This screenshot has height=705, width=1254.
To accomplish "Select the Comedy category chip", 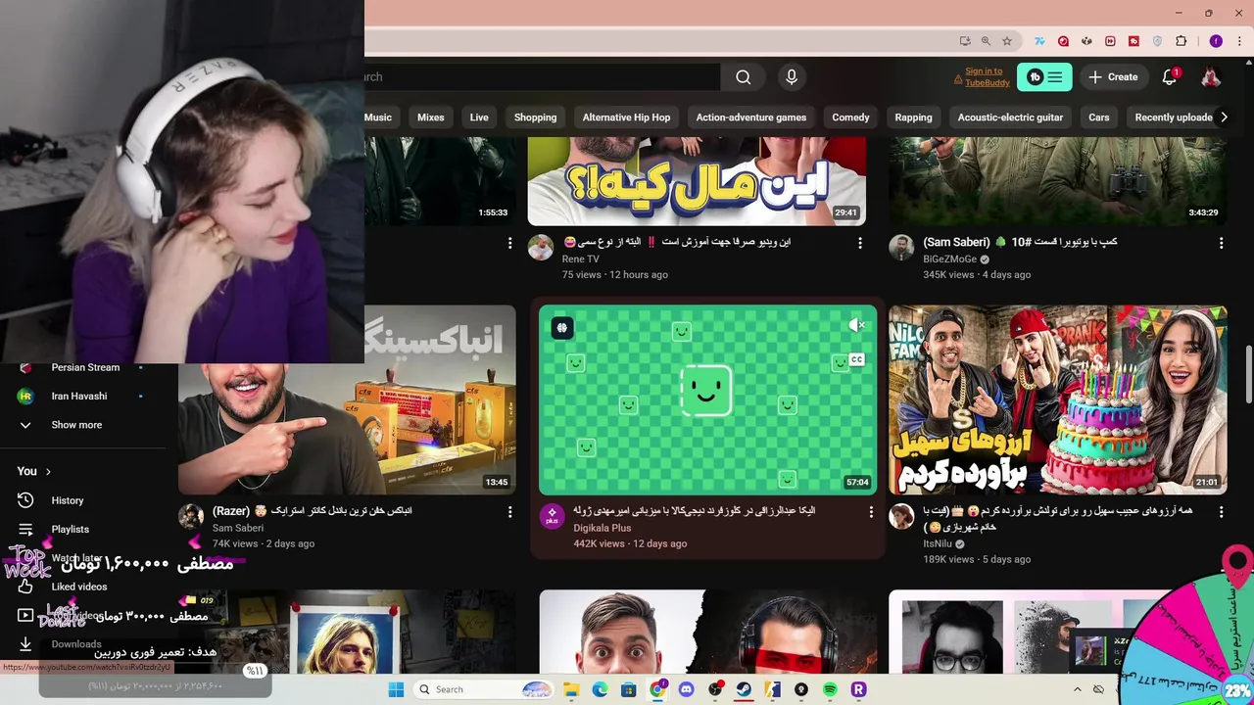I will [x=850, y=117].
